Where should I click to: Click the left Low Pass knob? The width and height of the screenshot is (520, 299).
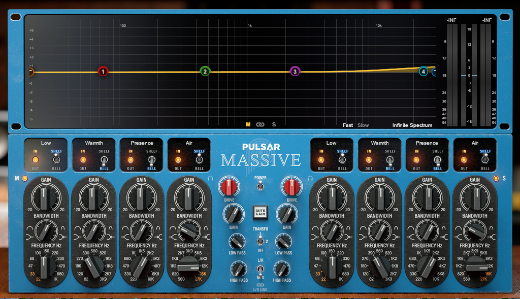[x=237, y=242]
